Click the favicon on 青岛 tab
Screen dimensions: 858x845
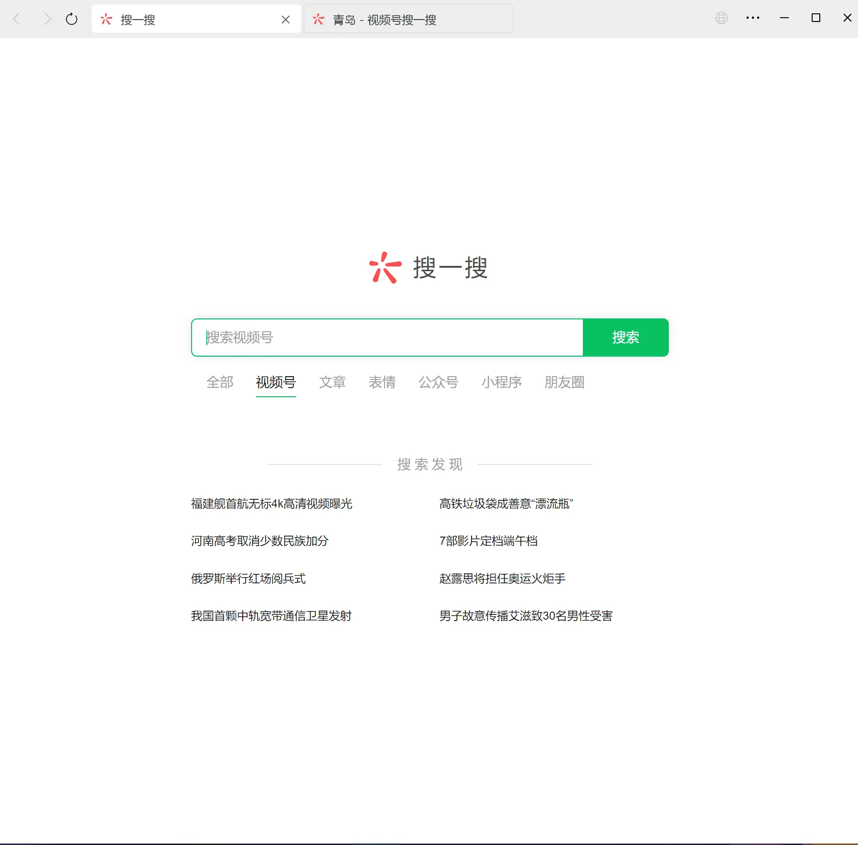click(x=319, y=19)
